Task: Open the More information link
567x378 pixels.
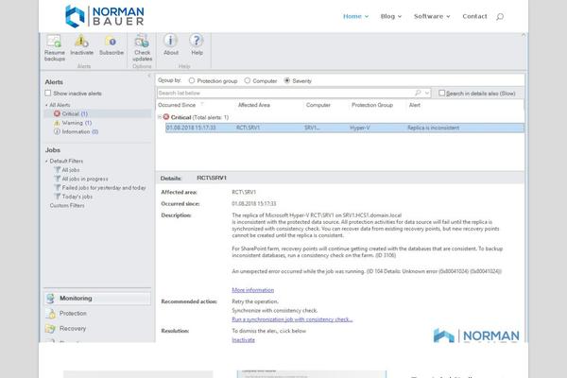Action: click(252, 290)
